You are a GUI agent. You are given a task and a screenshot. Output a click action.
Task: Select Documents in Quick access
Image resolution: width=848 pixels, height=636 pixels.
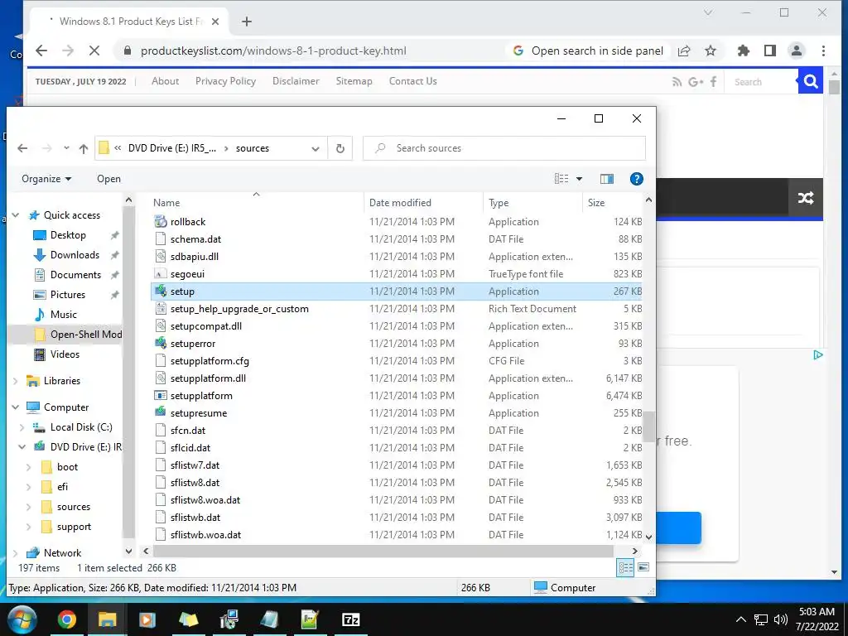[x=75, y=275]
